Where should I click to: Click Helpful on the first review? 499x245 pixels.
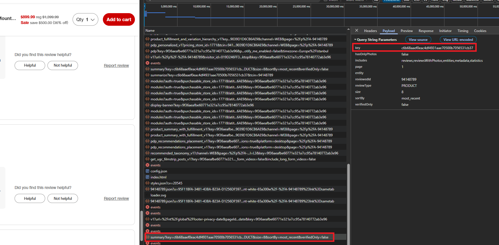(x=30, y=65)
